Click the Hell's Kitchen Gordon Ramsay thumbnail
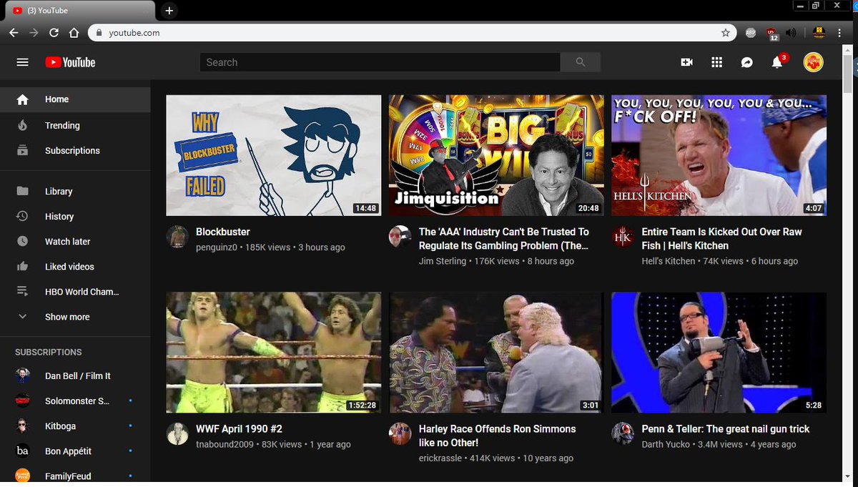858x487 pixels. (x=719, y=155)
